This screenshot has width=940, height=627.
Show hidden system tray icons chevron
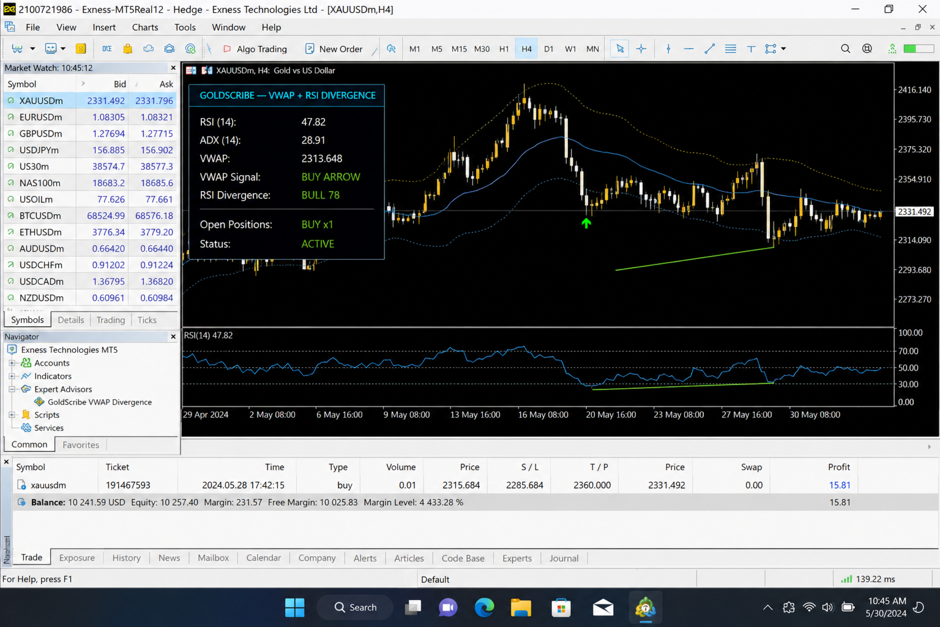767,607
